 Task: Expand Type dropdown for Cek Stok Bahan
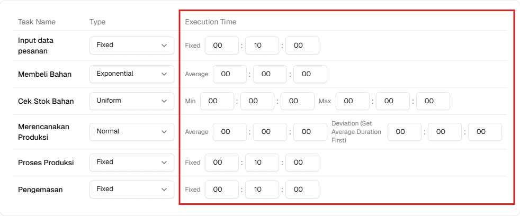(x=131, y=101)
